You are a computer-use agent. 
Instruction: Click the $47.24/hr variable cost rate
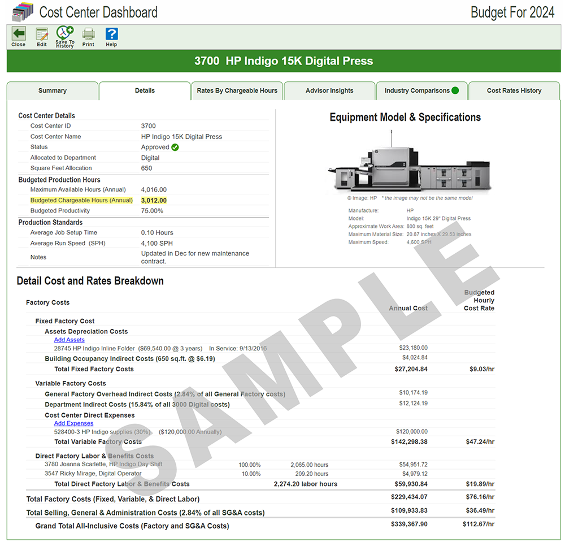[x=480, y=442]
